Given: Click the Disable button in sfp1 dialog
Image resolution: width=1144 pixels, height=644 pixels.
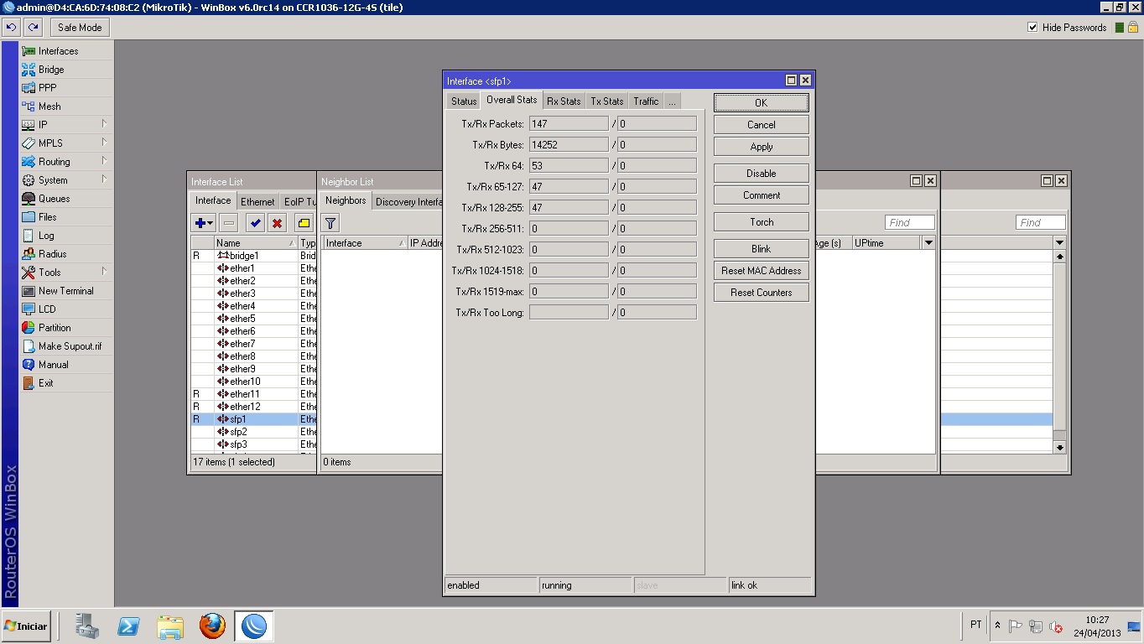Looking at the screenshot, I should point(762,174).
